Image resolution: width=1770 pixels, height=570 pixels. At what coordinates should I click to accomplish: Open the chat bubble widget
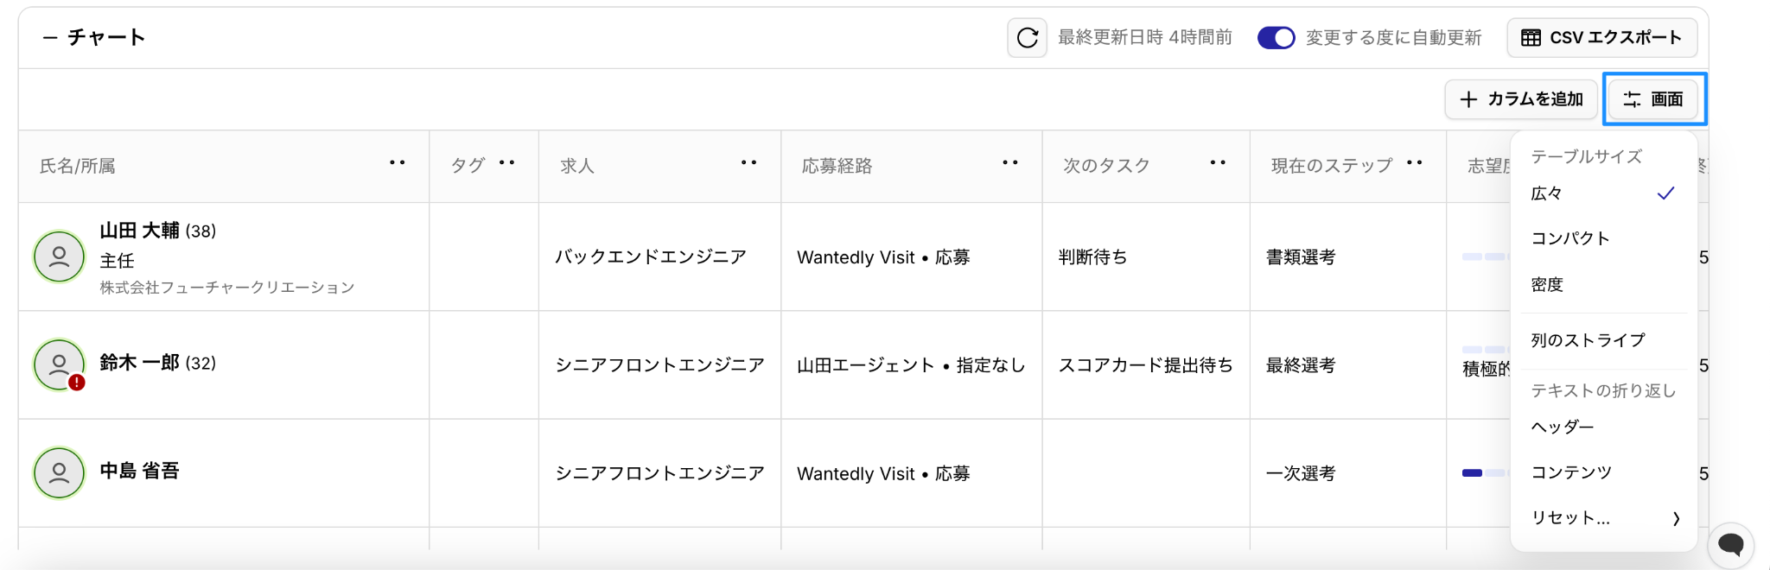(x=1730, y=544)
